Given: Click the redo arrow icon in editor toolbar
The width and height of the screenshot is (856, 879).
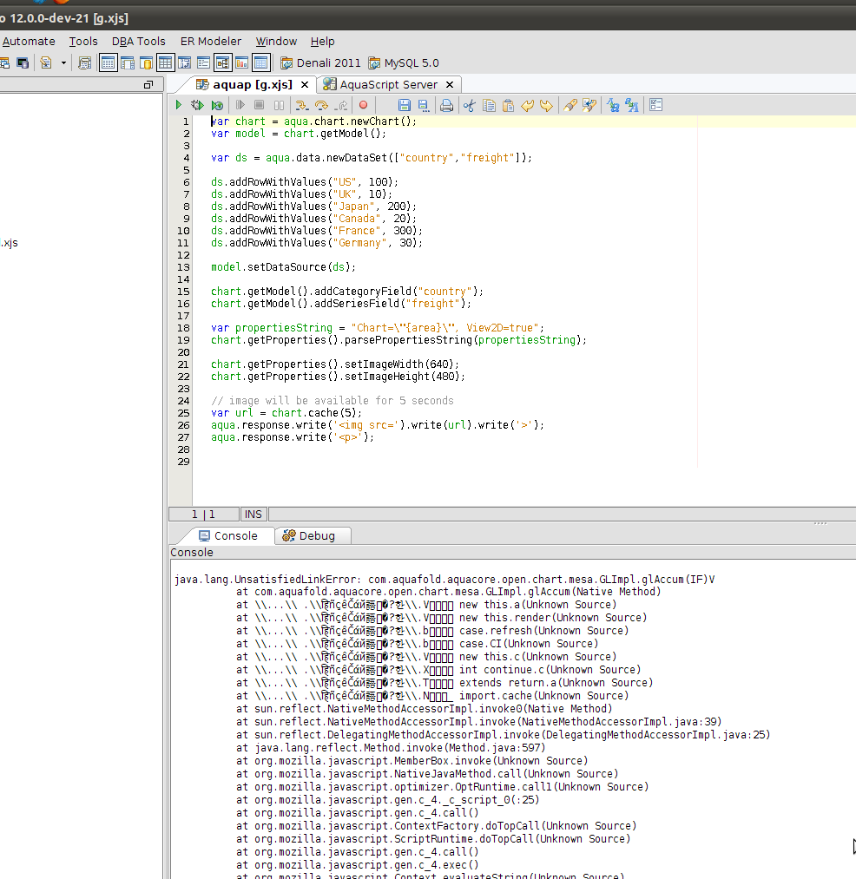Looking at the screenshot, I should [546, 105].
